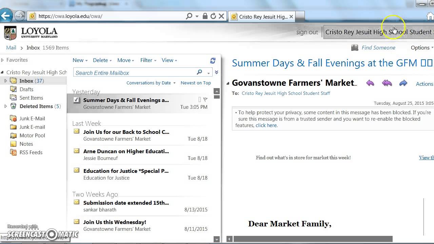Open the Filter dropdown menu
This screenshot has width=434, height=244.
click(148, 60)
